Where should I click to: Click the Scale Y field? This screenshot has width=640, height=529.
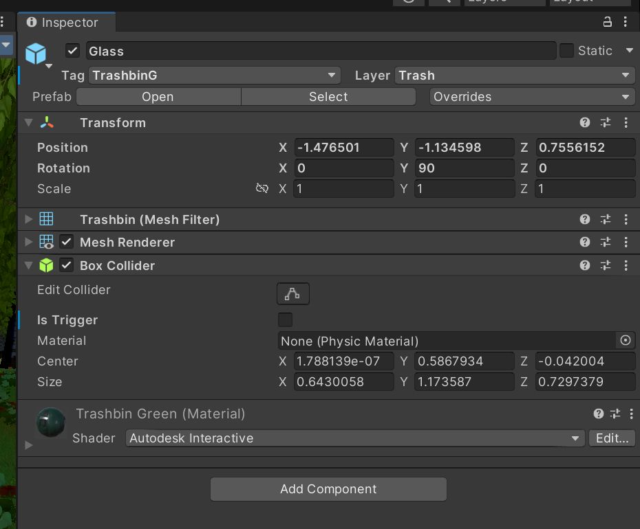tap(465, 189)
